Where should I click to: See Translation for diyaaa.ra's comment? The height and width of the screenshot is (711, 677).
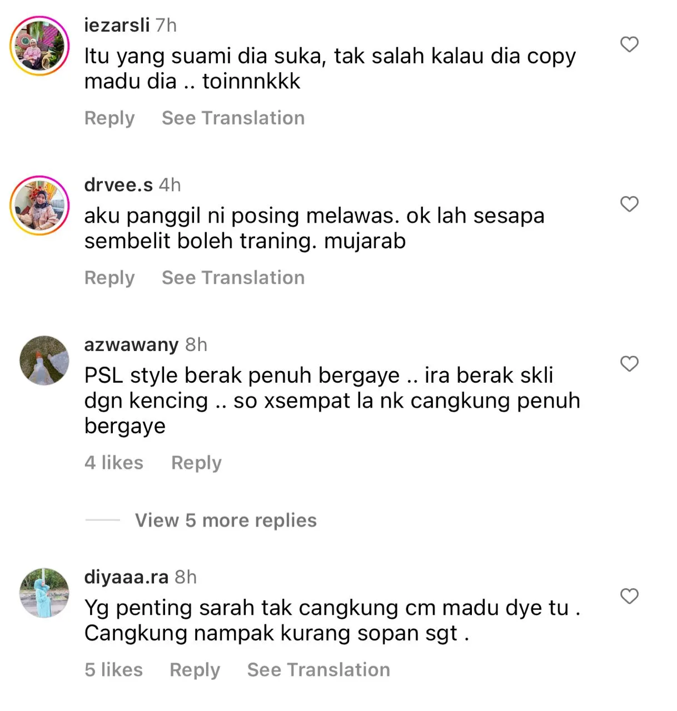[x=318, y=669]
